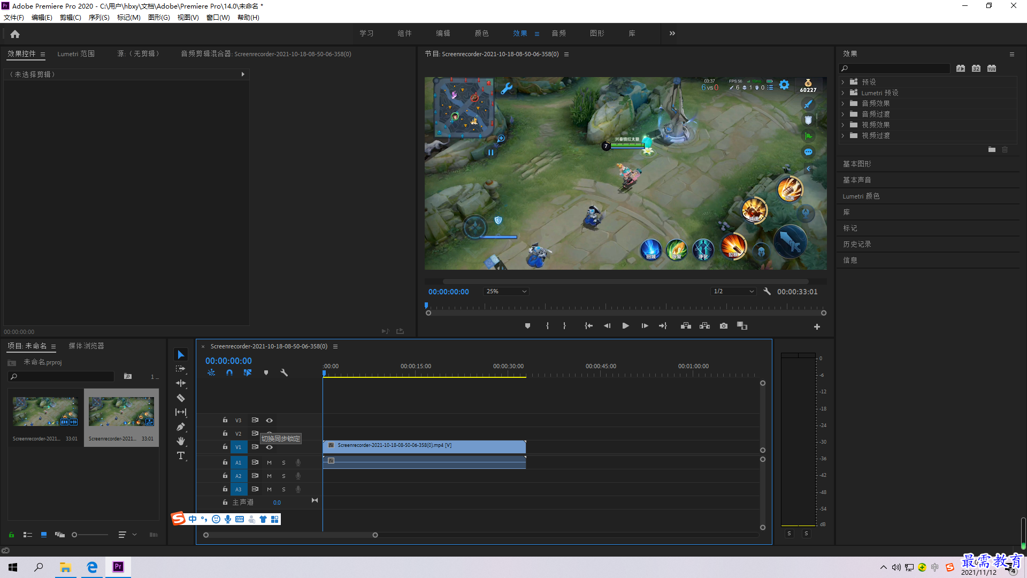1027x578 pixels.
Task: Open the 剪辑(C) menu
Action: 71,17
